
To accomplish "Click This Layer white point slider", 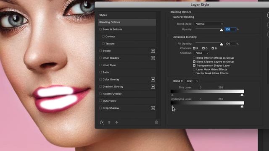I will pos(242,95).
